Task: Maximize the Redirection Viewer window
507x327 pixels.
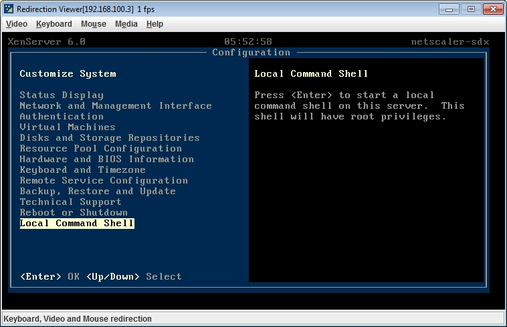Action: coord(471,9)
